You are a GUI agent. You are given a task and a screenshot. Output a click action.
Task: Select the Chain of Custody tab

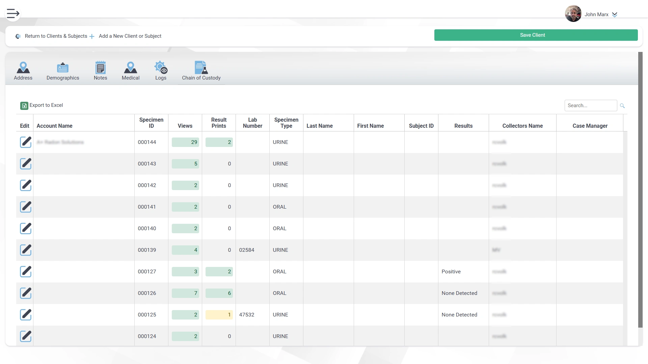click(201, 71)
